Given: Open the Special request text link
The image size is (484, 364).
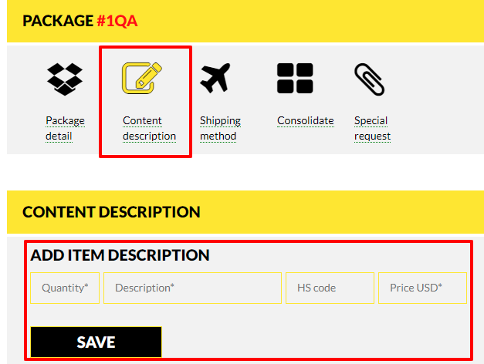Looking at the screenshot, I should (x=372, y=128).
